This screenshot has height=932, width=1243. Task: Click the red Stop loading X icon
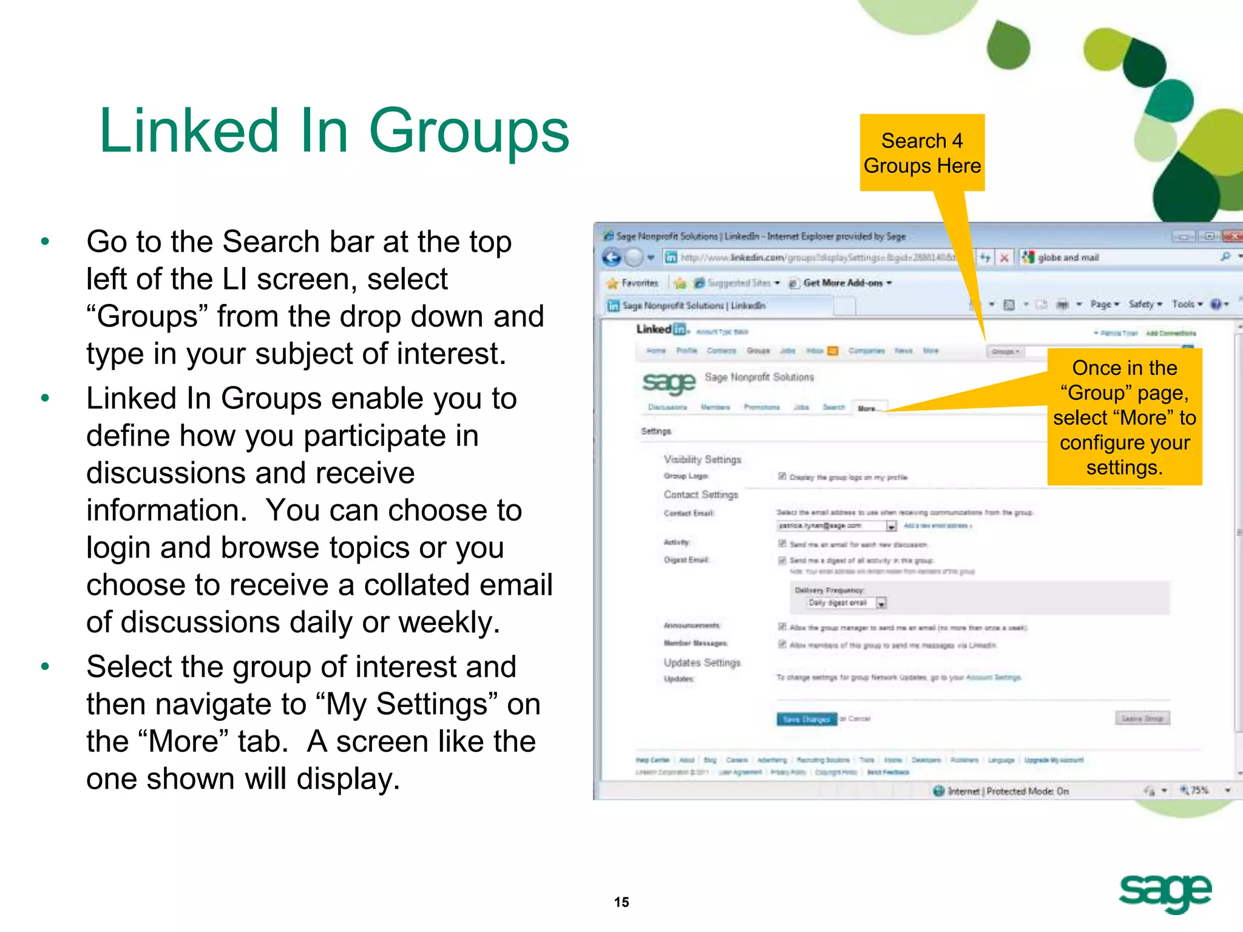[1004, 257]
